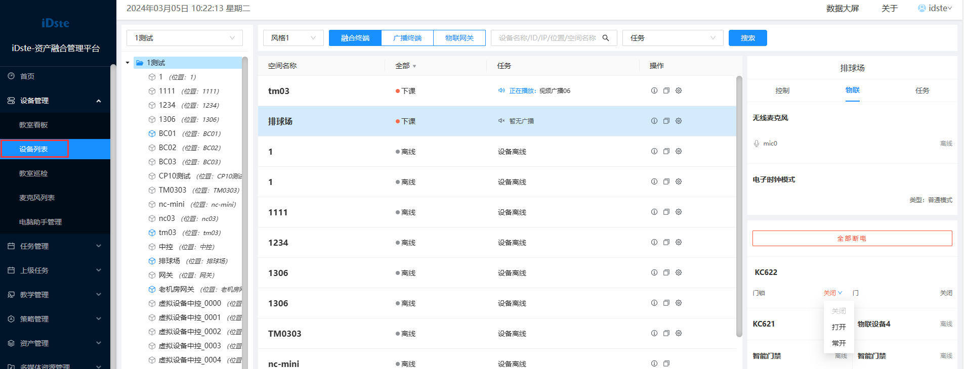
Task: Click the info icon in the 1111 row
Action: click(x=654, y=212)
